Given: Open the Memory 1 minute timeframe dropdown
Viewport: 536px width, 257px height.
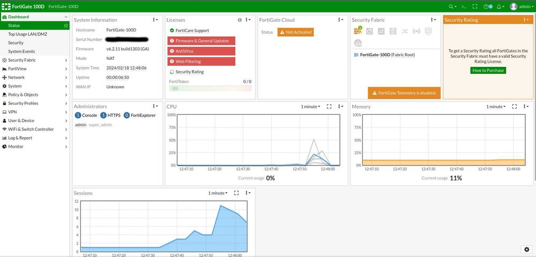Looking at the screenshot, I should pyautogui.click(x=496, y=107).
